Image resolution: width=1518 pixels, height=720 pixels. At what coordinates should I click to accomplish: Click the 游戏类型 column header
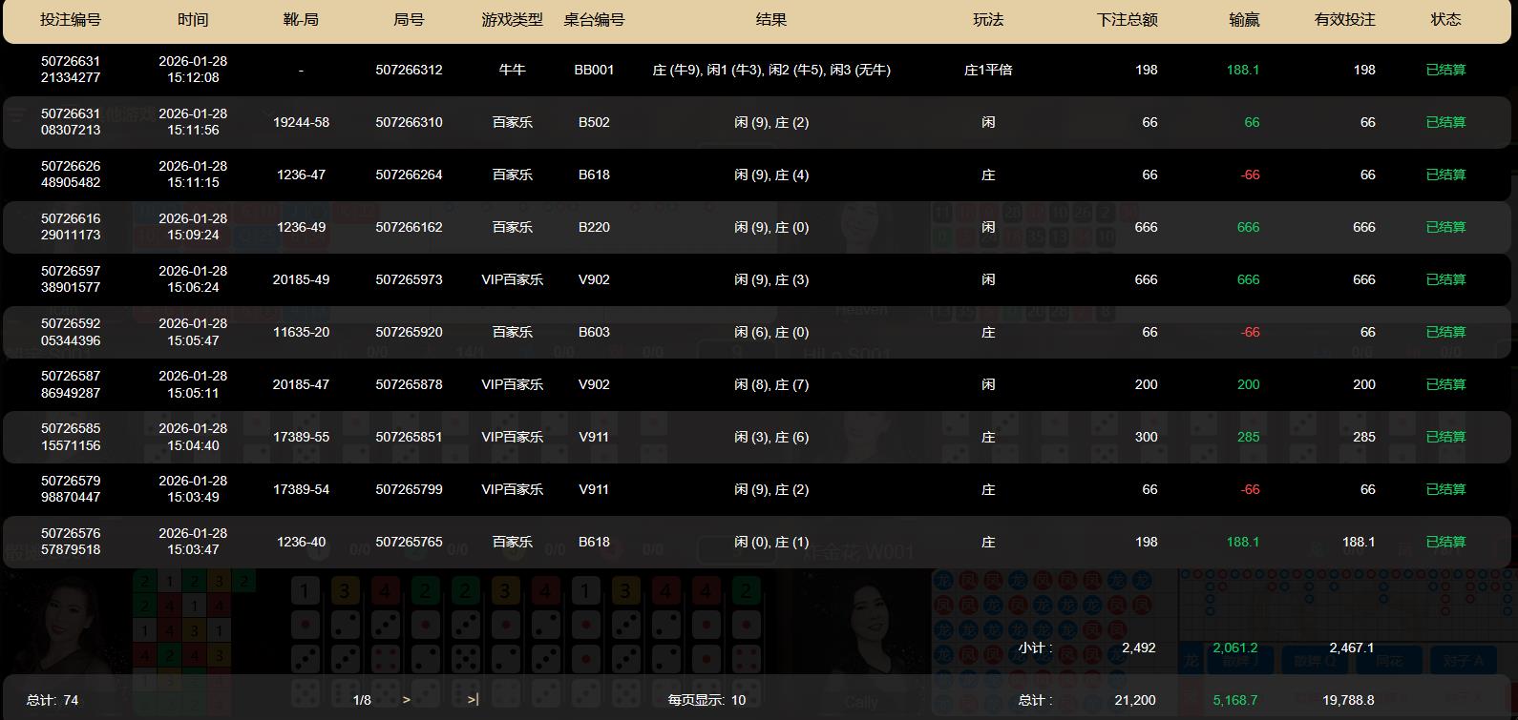click(x=512, y=20)
